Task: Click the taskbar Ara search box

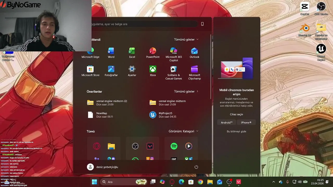Action: coord(124,182)
